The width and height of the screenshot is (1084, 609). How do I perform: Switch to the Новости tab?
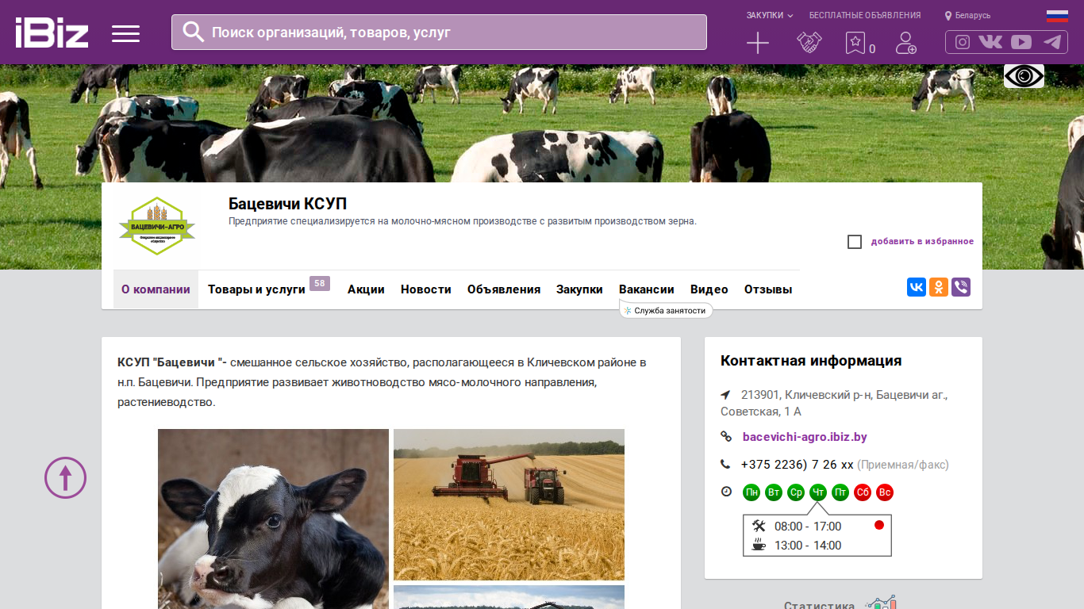(x=426, y=289)
